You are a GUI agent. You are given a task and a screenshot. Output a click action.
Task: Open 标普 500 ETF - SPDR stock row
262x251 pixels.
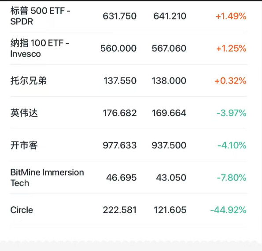pos(128,16)
